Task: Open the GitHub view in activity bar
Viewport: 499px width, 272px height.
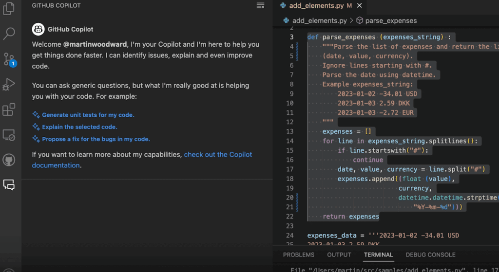Action: pyautogui.click(x=9, y=160)
